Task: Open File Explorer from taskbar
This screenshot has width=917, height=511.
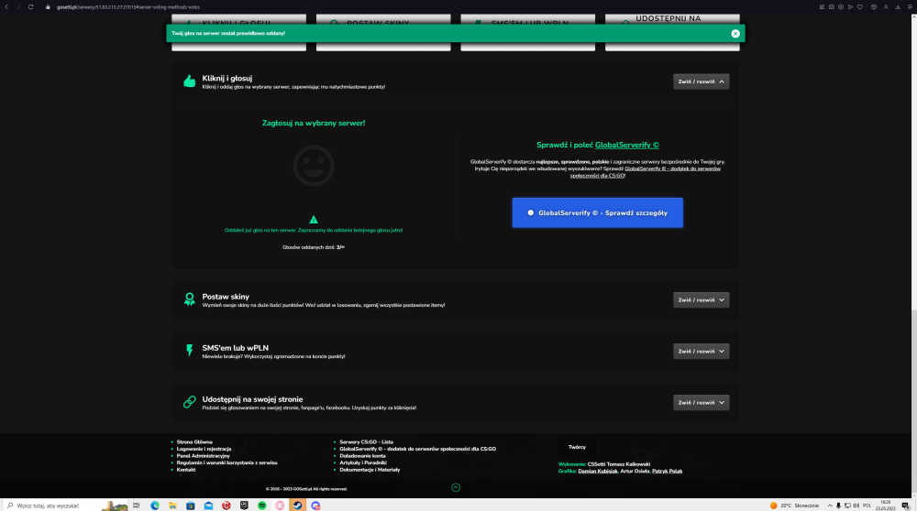Action: tap(172, 506)
